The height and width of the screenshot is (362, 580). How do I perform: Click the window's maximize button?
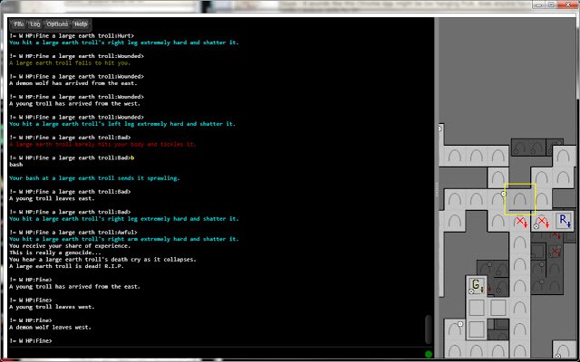click(x=551, y=4)
